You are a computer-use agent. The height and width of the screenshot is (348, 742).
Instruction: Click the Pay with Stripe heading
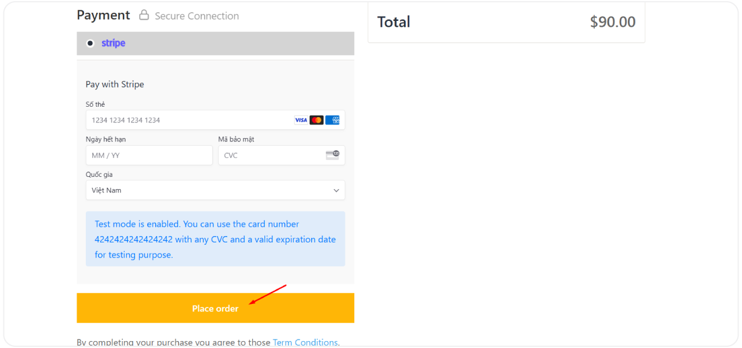(x=115, y=84)
